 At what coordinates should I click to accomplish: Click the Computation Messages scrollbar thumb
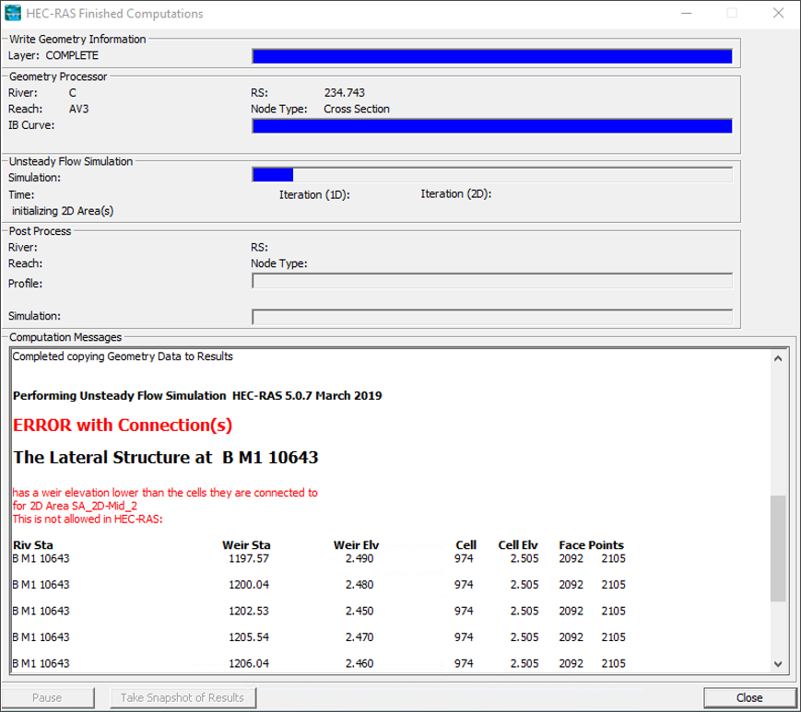tap(779, 548)
